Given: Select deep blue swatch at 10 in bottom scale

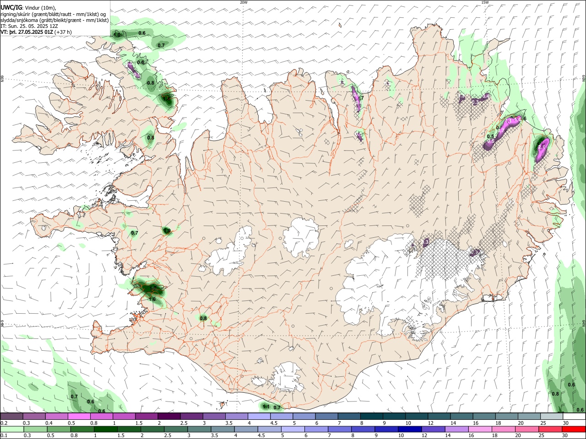Looking at the screenshot, I should tap(410, 429).
